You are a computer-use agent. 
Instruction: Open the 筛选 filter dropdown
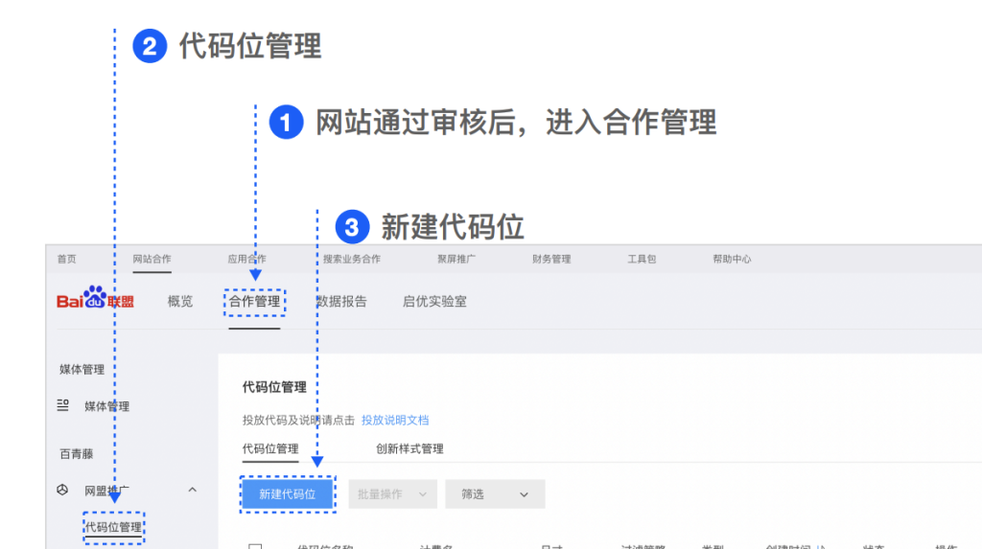click(494, 494)
